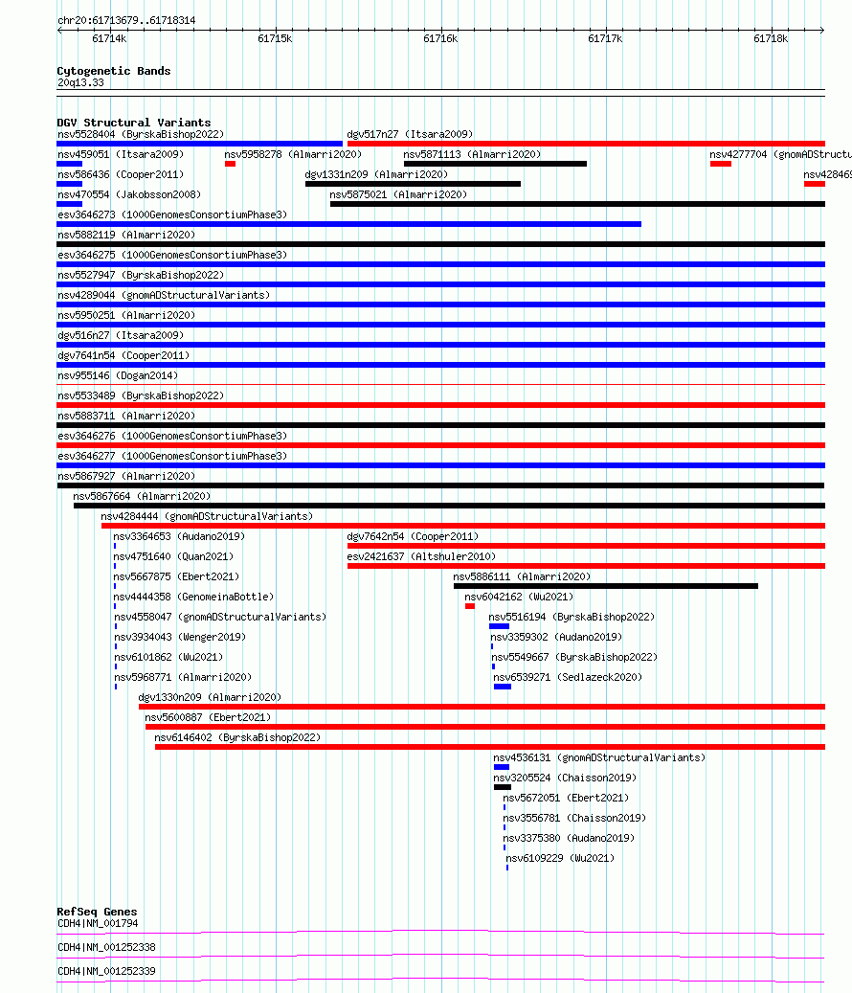The width and height of the screenshot is (852, 993).
Task: Click dgv516n27 (Itsara2009) label
Action: (x=121, y=336)
